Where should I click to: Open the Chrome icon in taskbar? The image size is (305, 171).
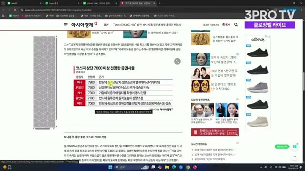pos(188,167)
